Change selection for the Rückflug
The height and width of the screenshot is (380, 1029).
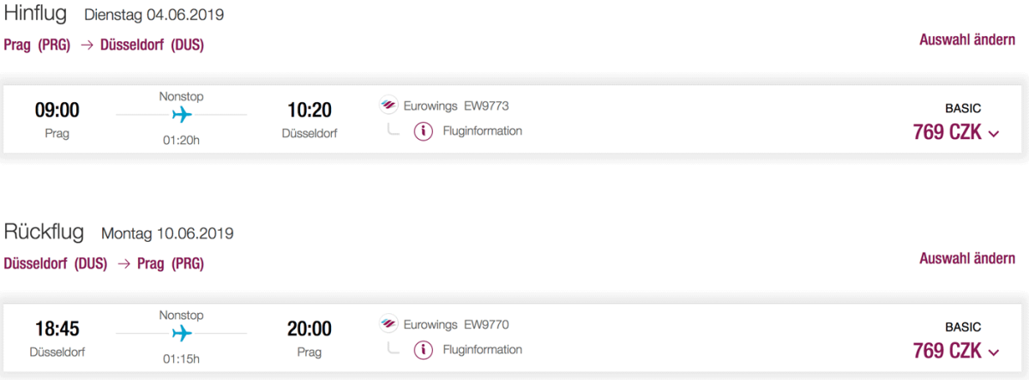pyautogui.click(x=967, y=258)
